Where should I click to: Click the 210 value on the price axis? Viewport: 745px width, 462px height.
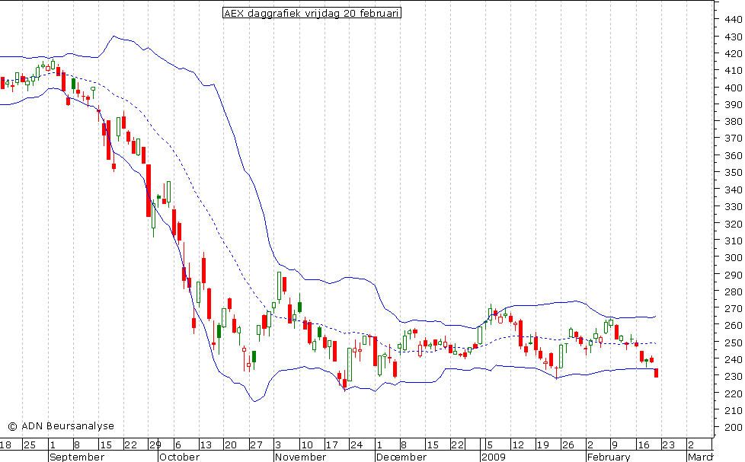734,410
